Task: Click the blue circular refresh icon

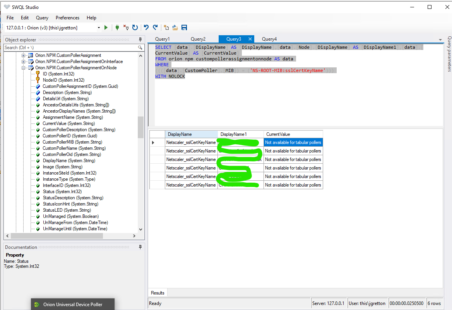Action: point(135,27)
